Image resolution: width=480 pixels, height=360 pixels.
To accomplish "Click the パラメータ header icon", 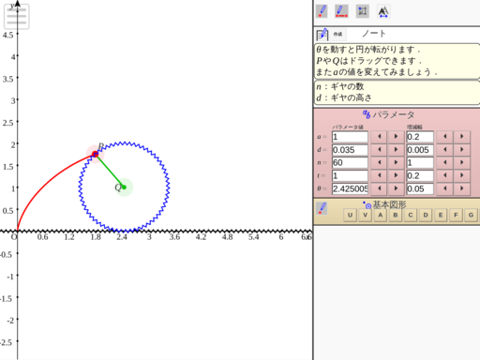I will pos(367,114).
